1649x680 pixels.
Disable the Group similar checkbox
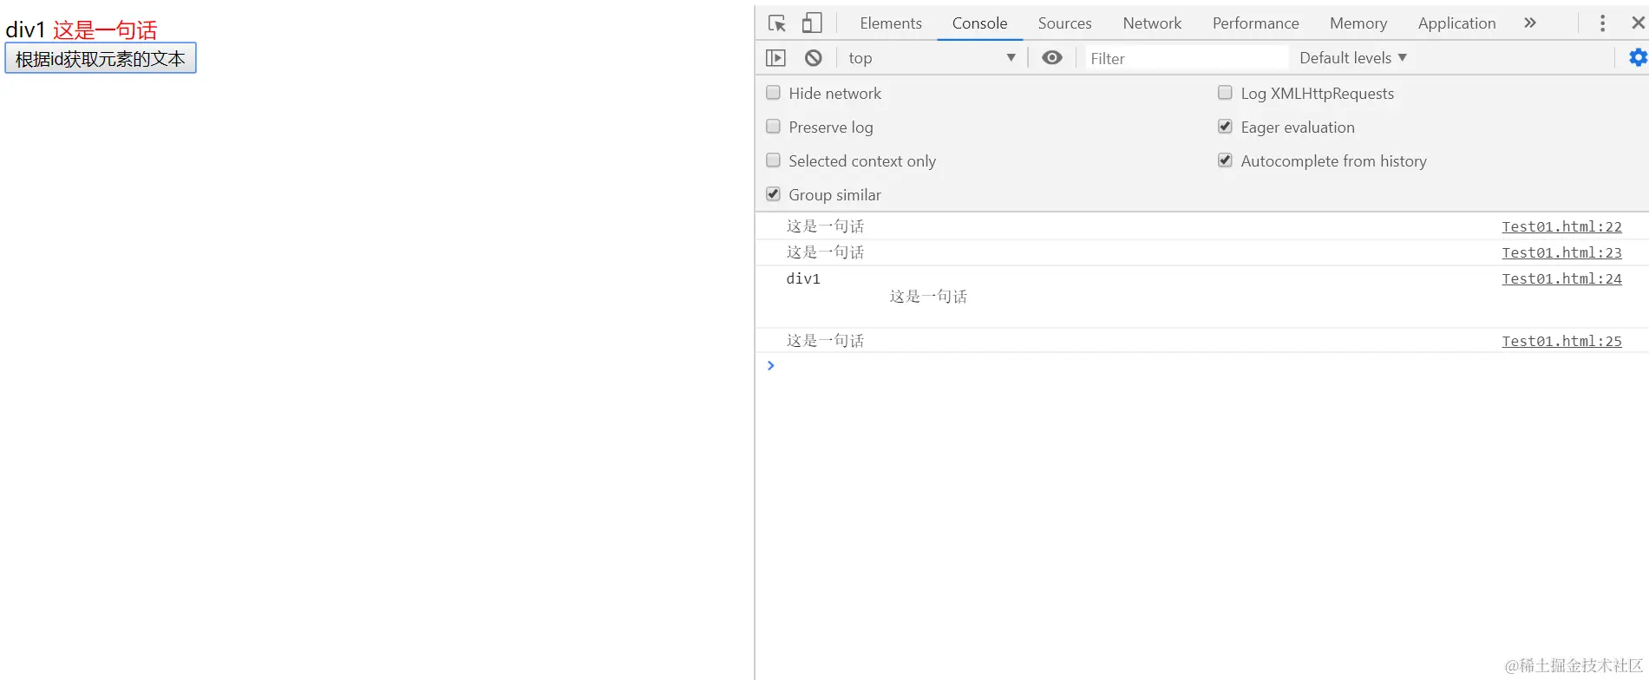pyautogui.click(x=773, y=194)
